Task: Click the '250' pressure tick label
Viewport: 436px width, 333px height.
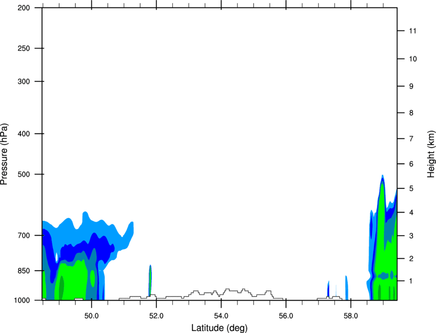Action: point(24,48)
